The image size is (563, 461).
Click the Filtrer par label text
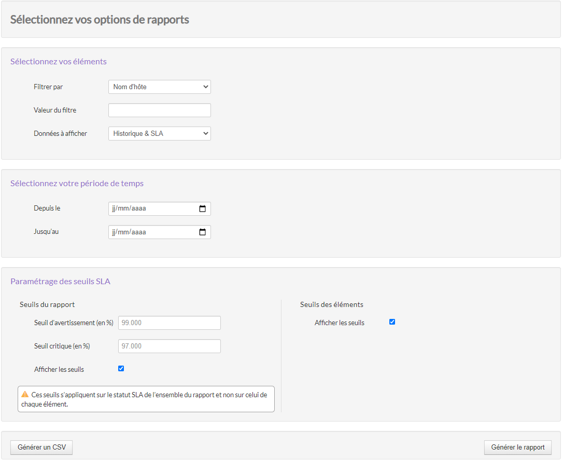point(48,87)
